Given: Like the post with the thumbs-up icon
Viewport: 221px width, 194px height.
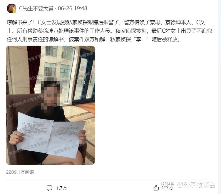Looking at the screenshot, I should click(x=156, y=188).
